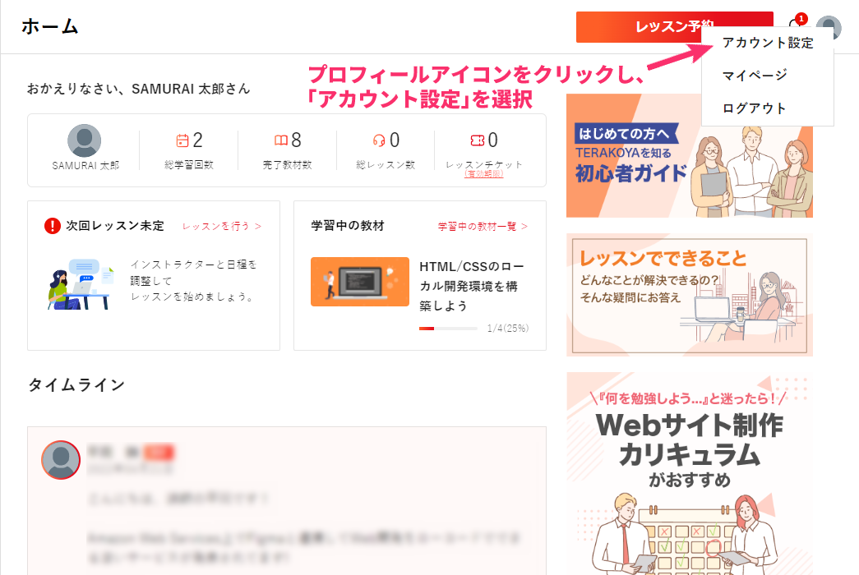Click ログアウト in the dropdown menu
859x575 pixels.
pos(755,108)
